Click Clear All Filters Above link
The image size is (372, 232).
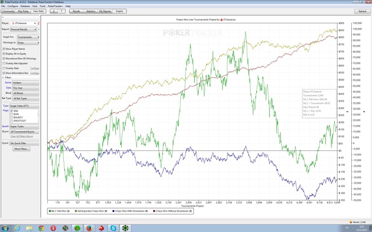(x=22, y=137)
